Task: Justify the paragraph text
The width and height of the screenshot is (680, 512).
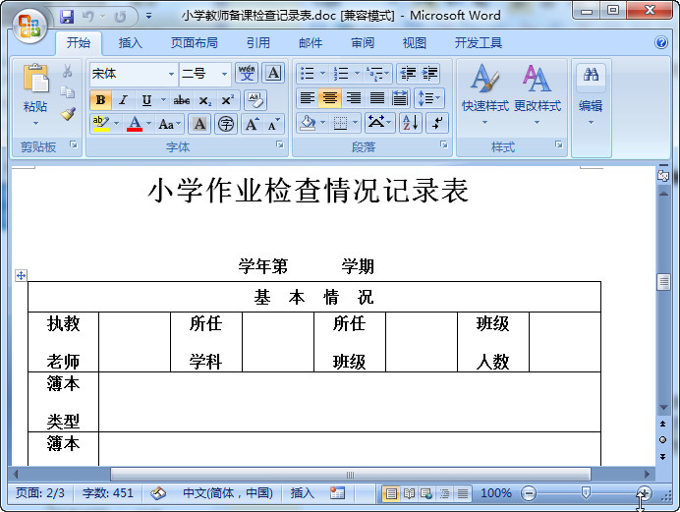Action: pos(377,98)
